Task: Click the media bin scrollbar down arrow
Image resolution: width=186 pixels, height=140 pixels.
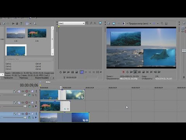Action: pyautogui.click(x=52, y=54)
